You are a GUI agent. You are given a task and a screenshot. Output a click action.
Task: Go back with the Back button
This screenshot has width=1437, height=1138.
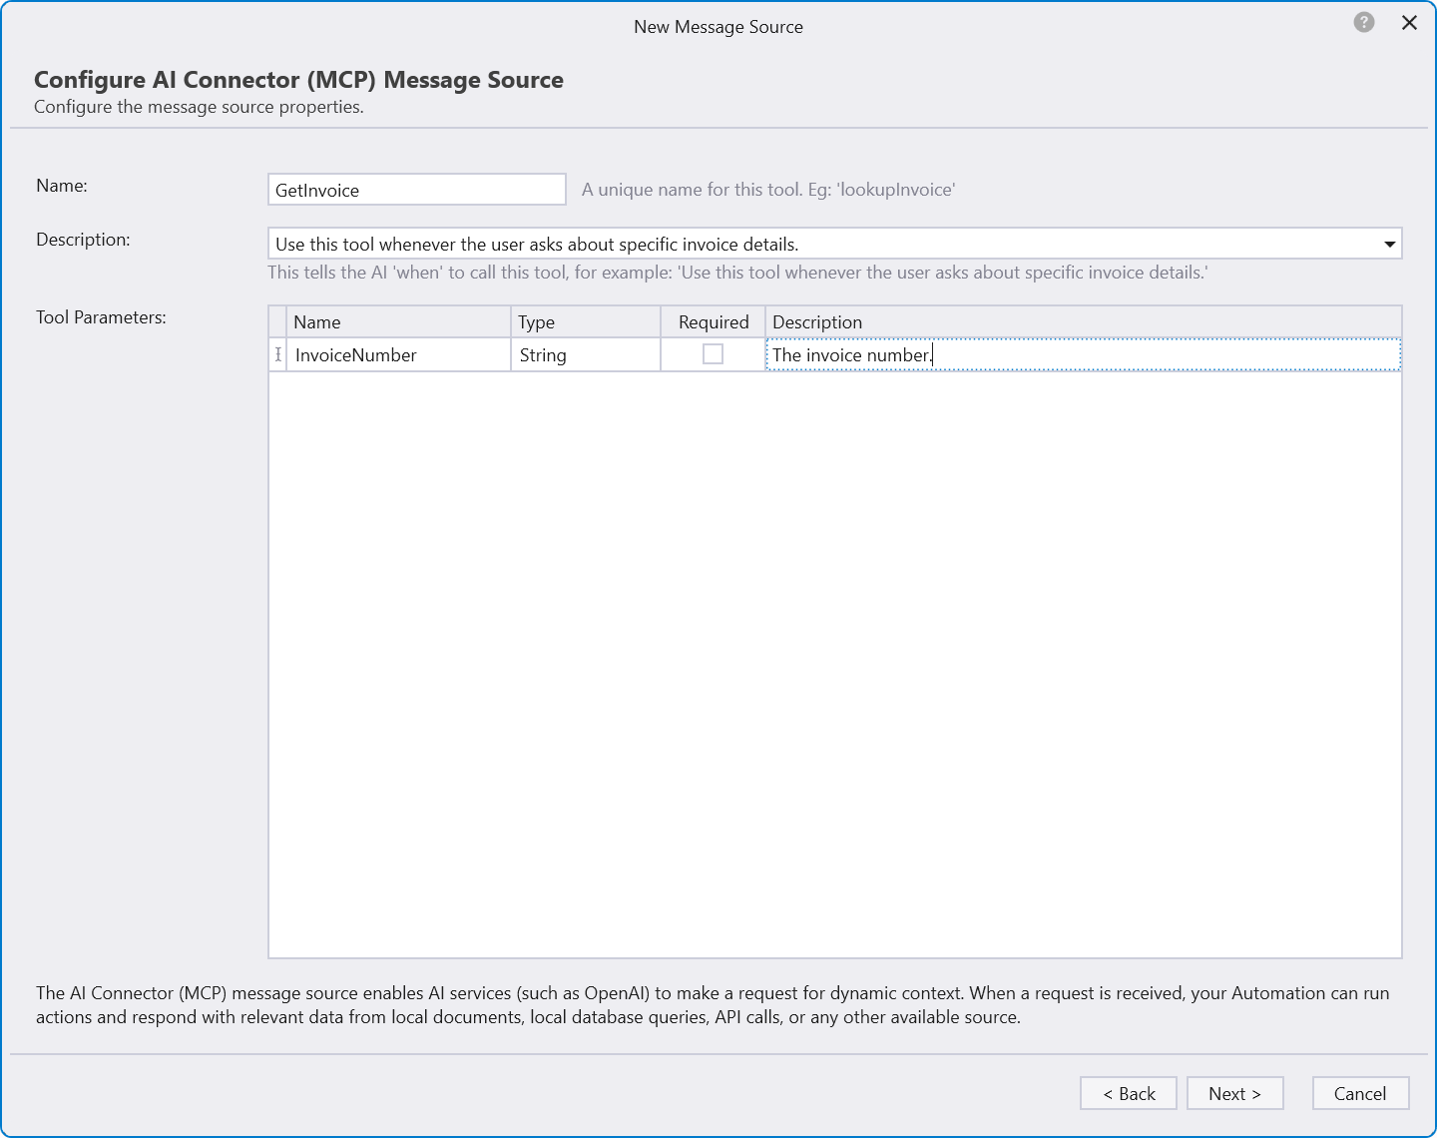tap(1128, 1093)
